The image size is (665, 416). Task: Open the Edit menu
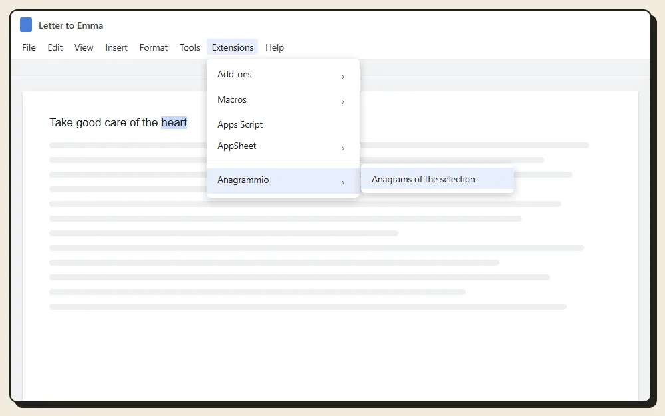pos(55,47)
